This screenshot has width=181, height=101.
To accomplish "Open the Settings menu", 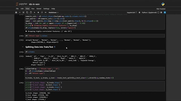I will [x=46, y=9].
